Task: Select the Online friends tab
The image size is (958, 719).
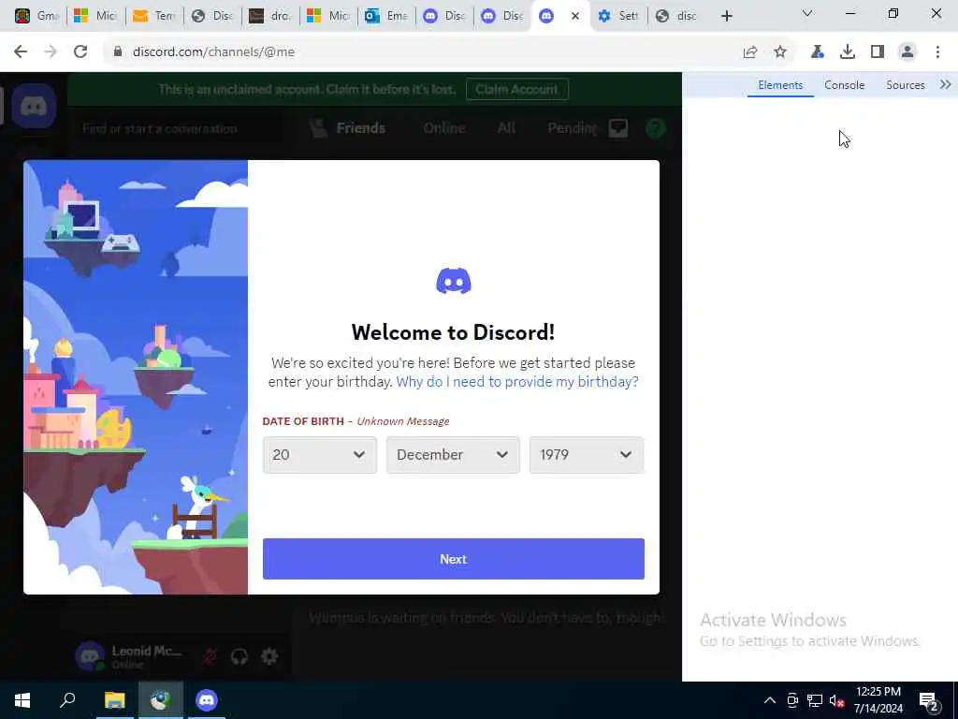Action: click(444, 128)
